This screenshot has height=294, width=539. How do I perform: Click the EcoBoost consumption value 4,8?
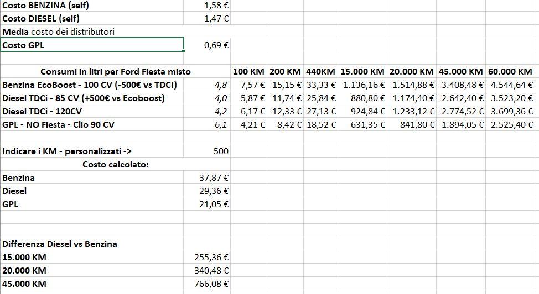click(x=207, y=85)
